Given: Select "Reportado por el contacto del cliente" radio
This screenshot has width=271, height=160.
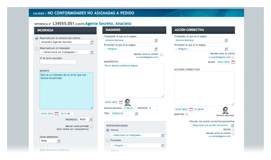Looking at the screenshot, I should pos(37,38).
